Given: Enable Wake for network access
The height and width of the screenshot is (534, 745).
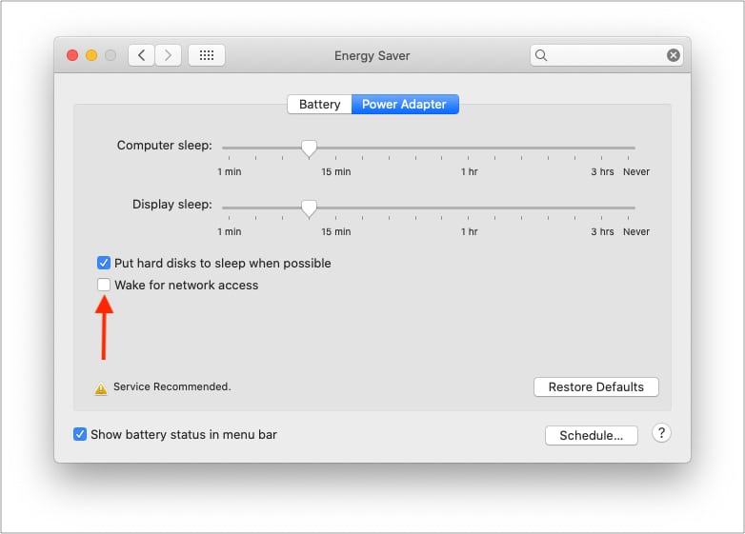Looking at the screenshot, I should point(104,285).
